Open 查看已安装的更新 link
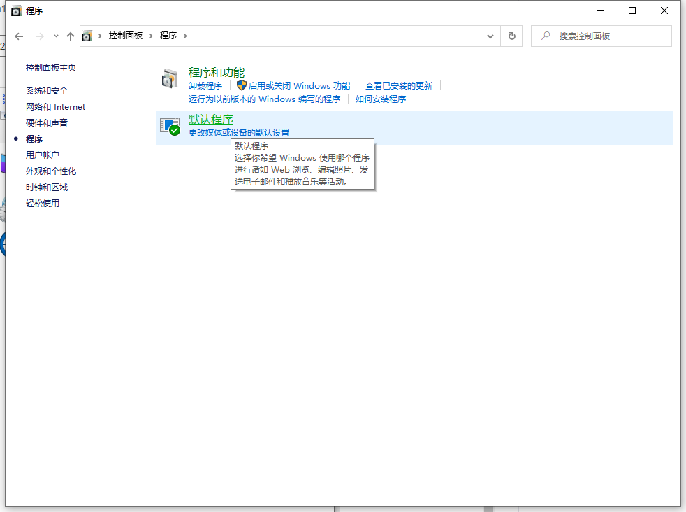Image resolution: width=686 pixels, height=512 pixels. coord(399,86)
